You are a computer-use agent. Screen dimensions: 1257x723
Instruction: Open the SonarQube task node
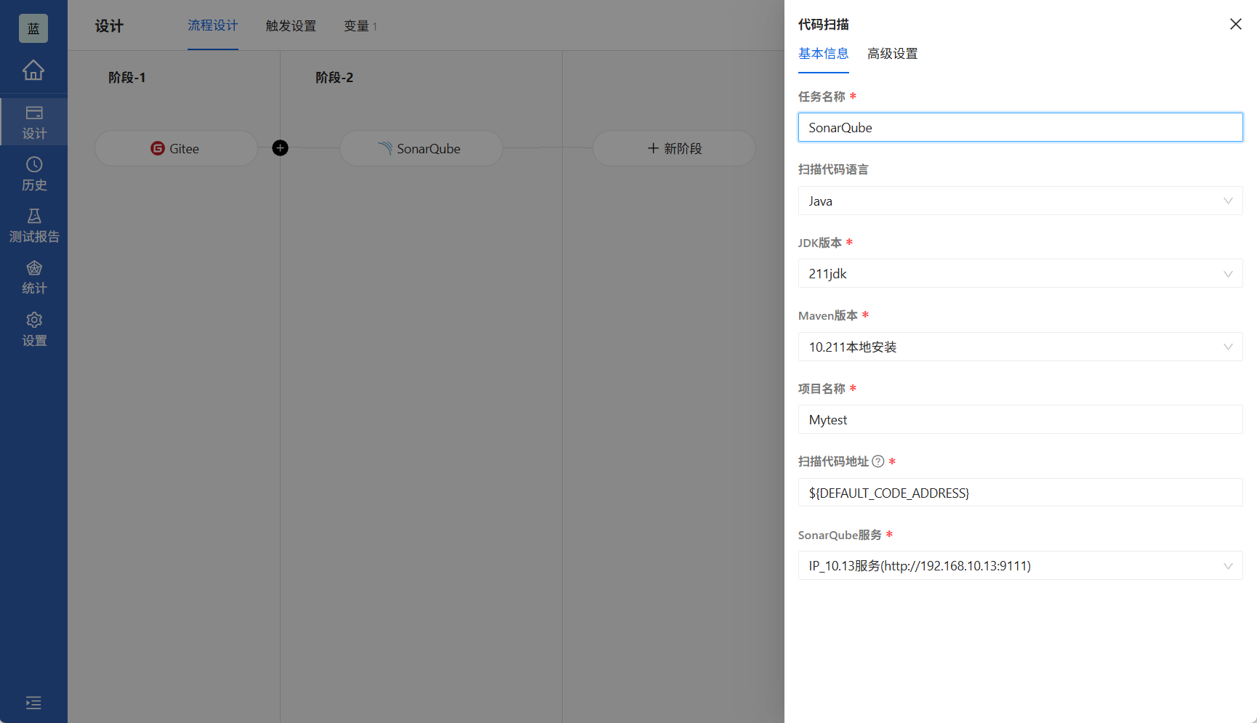pyautogui.click(x=421, y=148)
